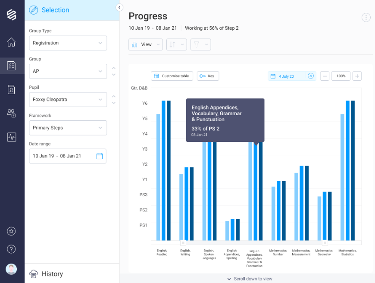Click the Customise table button
Image resolution: width=375 pixels, height=283 pixels.
172,76
